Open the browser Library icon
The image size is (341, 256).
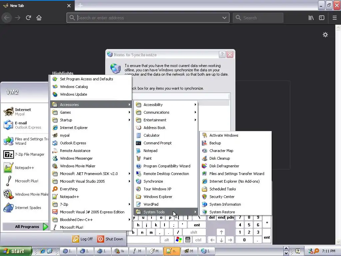tap(311, 18)
